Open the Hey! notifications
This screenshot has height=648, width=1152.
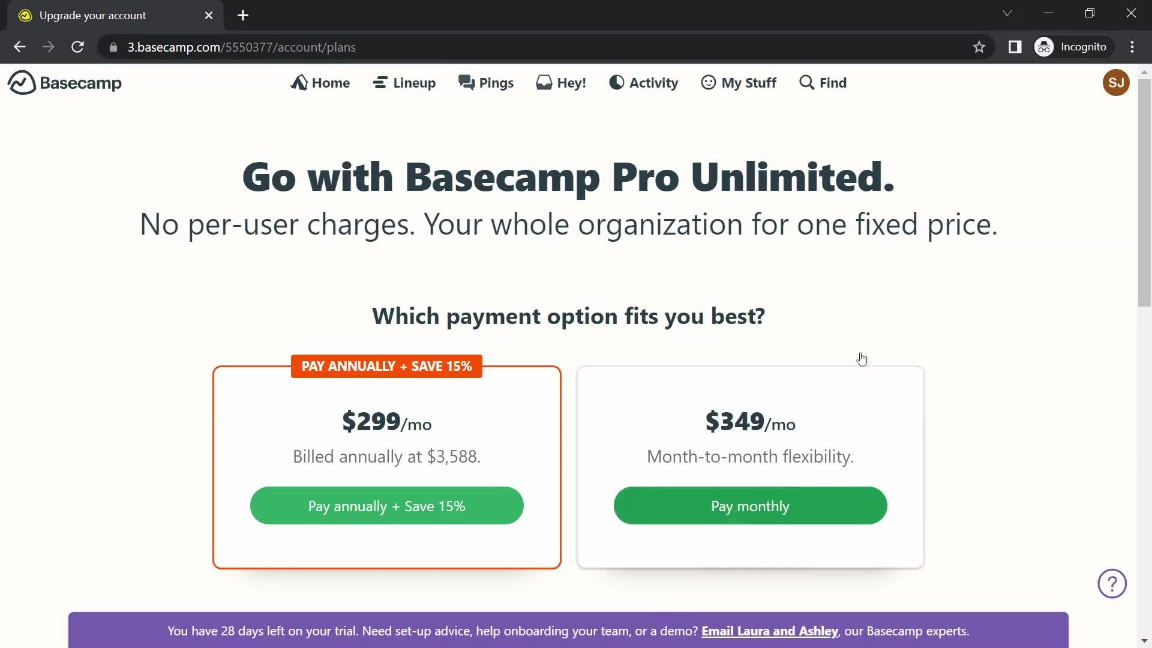pyautogui.click(x=562, y=82)
